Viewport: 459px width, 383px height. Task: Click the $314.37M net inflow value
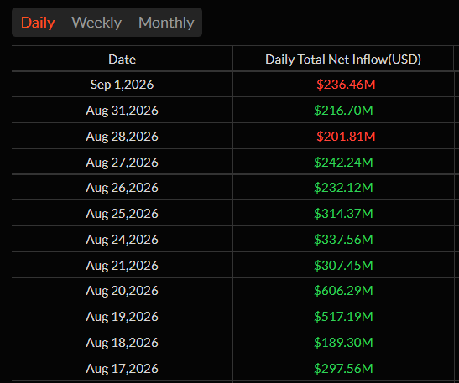point(343,214)
